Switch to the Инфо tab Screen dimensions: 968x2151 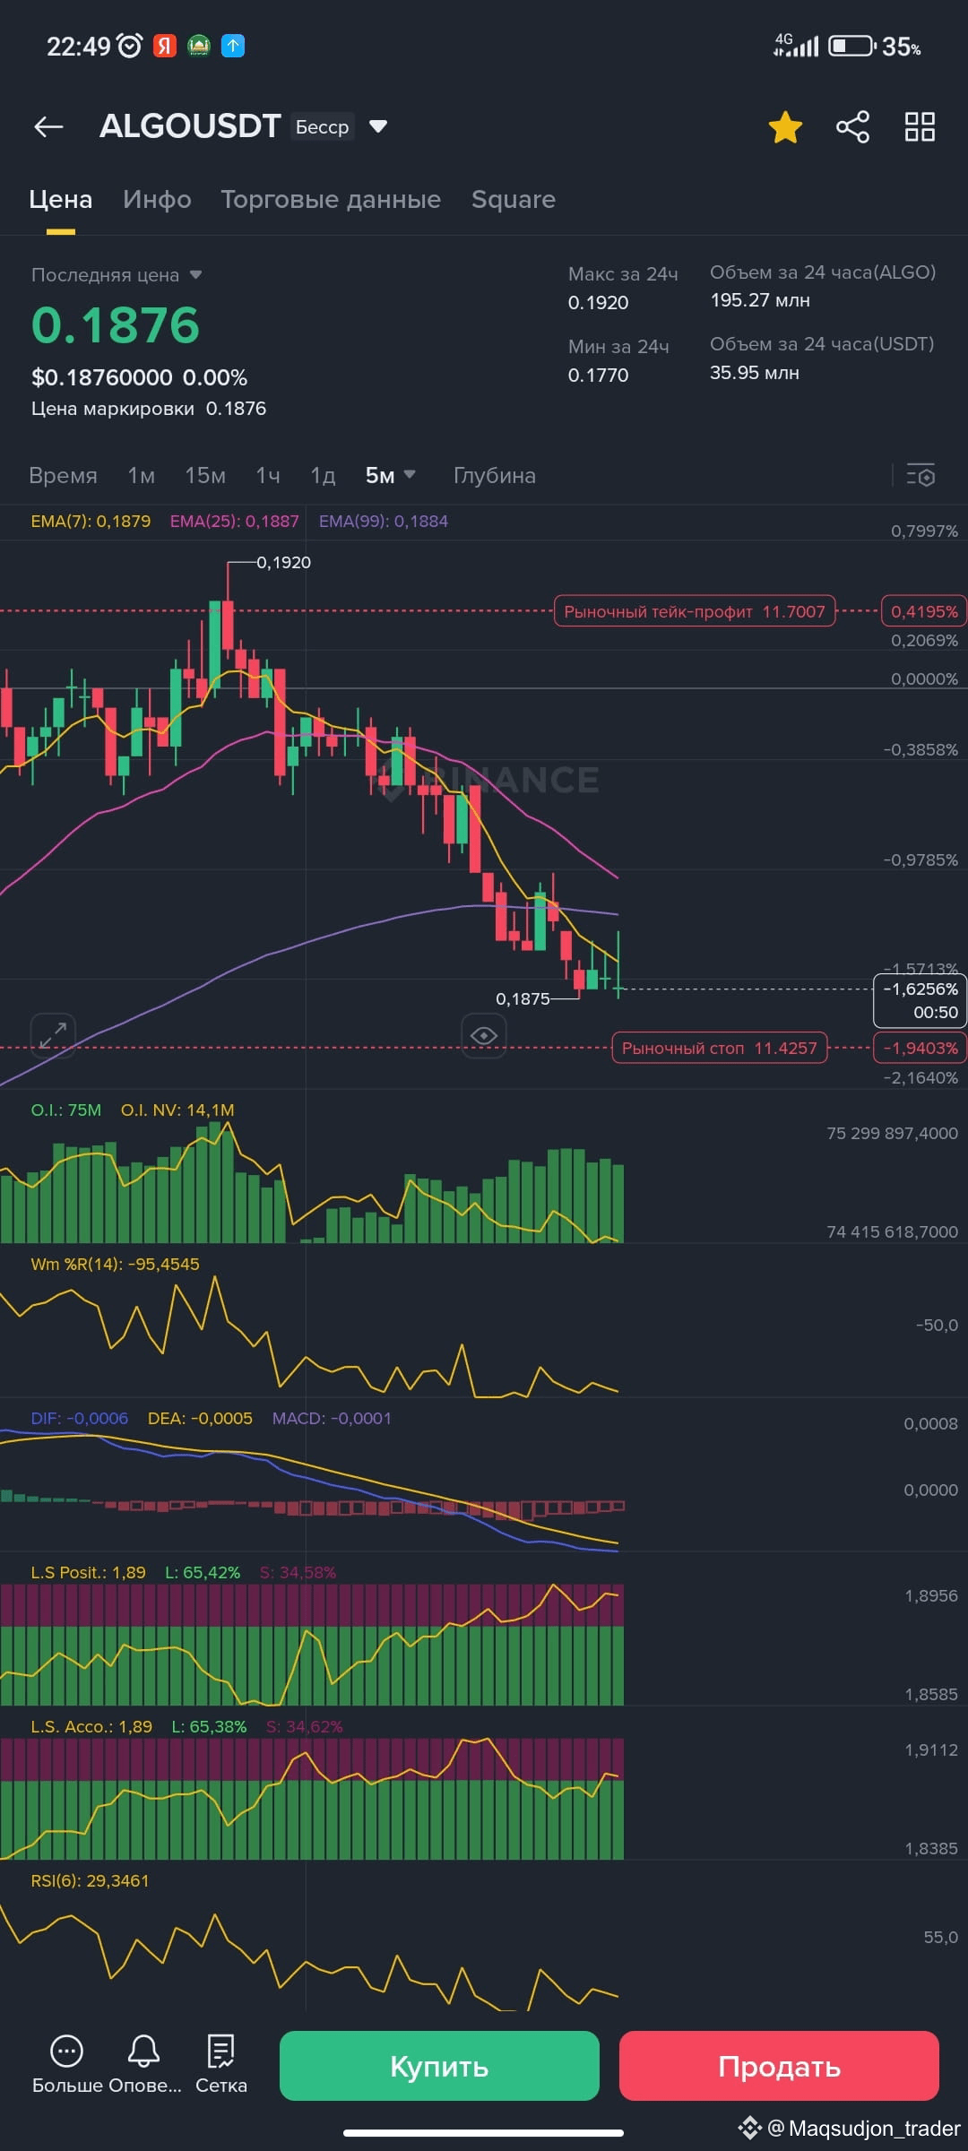157,199
